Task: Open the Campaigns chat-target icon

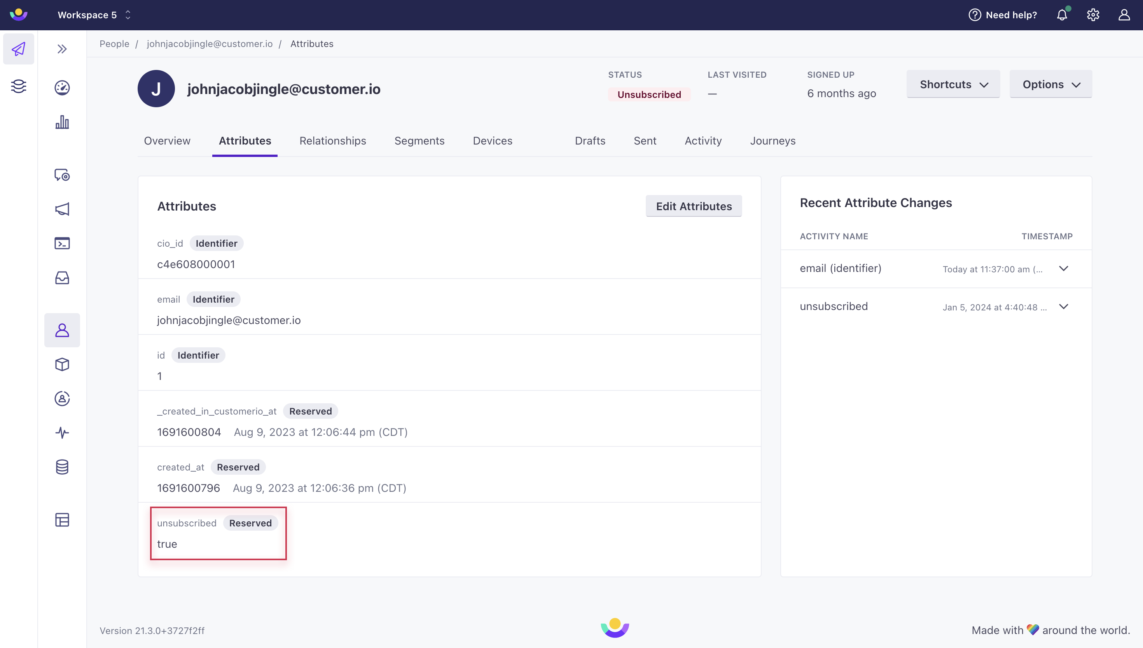Action: (x=62, y=175)
